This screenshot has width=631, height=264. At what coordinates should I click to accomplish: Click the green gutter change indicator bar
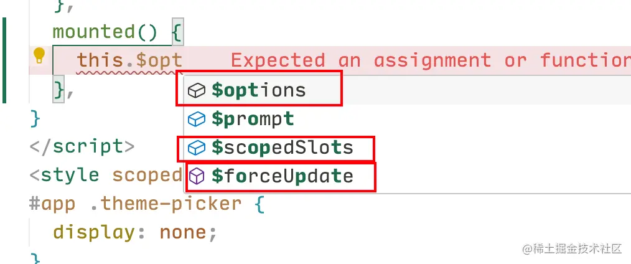tap(4, 60)
